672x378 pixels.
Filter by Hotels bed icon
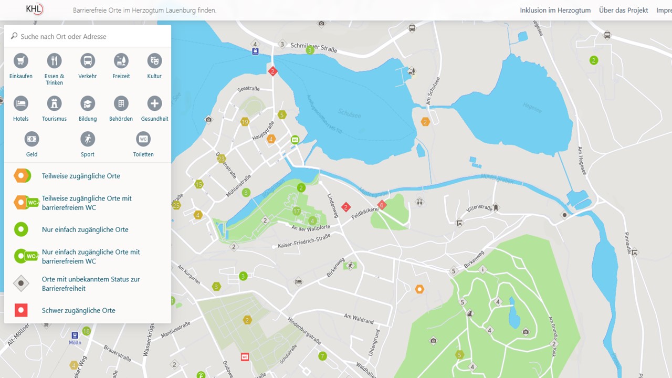21,103
